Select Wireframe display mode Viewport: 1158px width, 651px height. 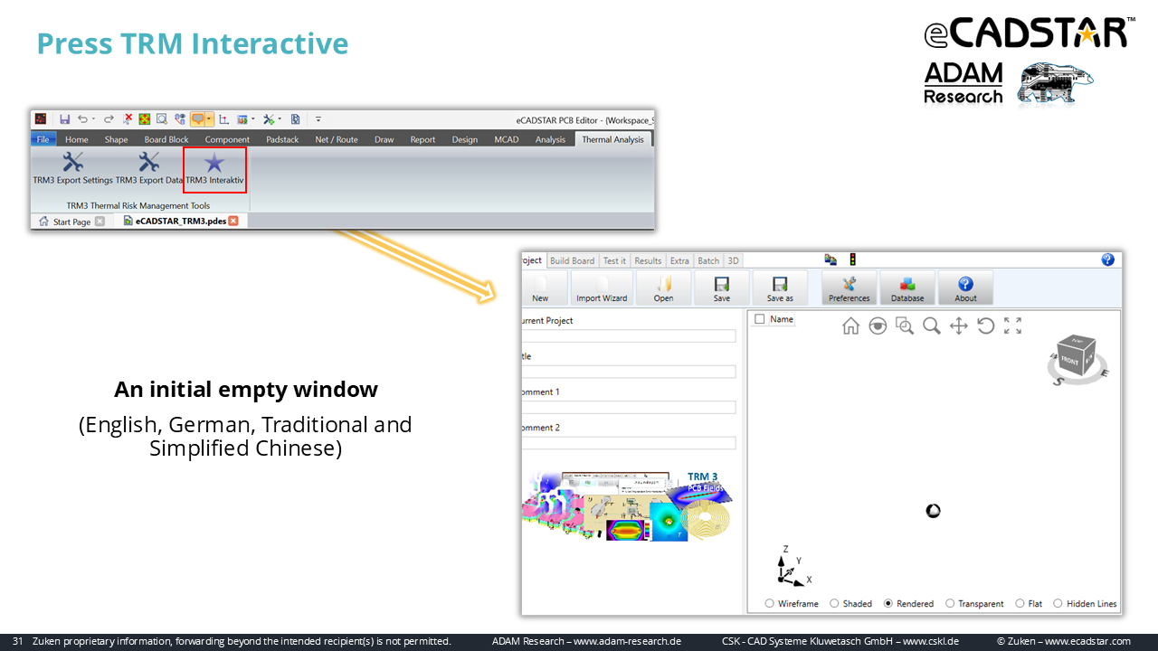[x=792, y=603]
